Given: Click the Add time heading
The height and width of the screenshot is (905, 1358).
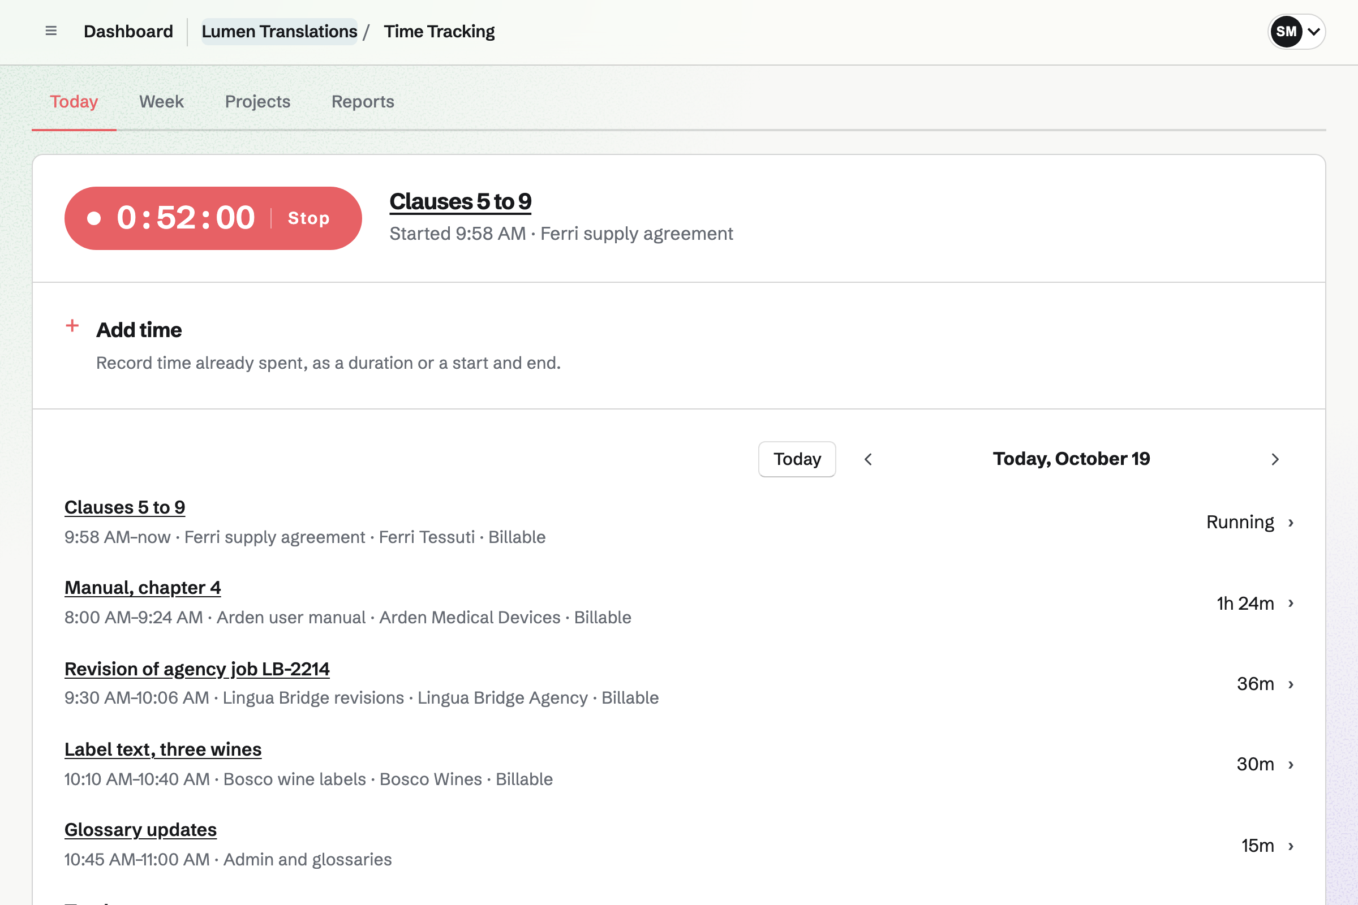Looking at the screenshot, I should [x=139, y=330].
